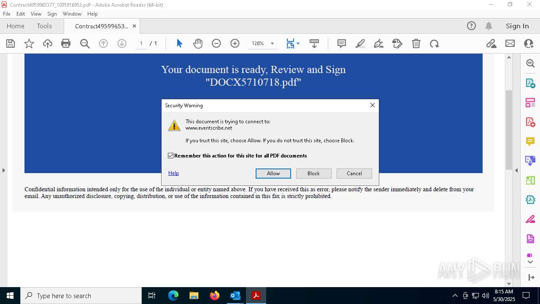Select the highlighter pen tool
540x304 pixels.
[360, 43]
